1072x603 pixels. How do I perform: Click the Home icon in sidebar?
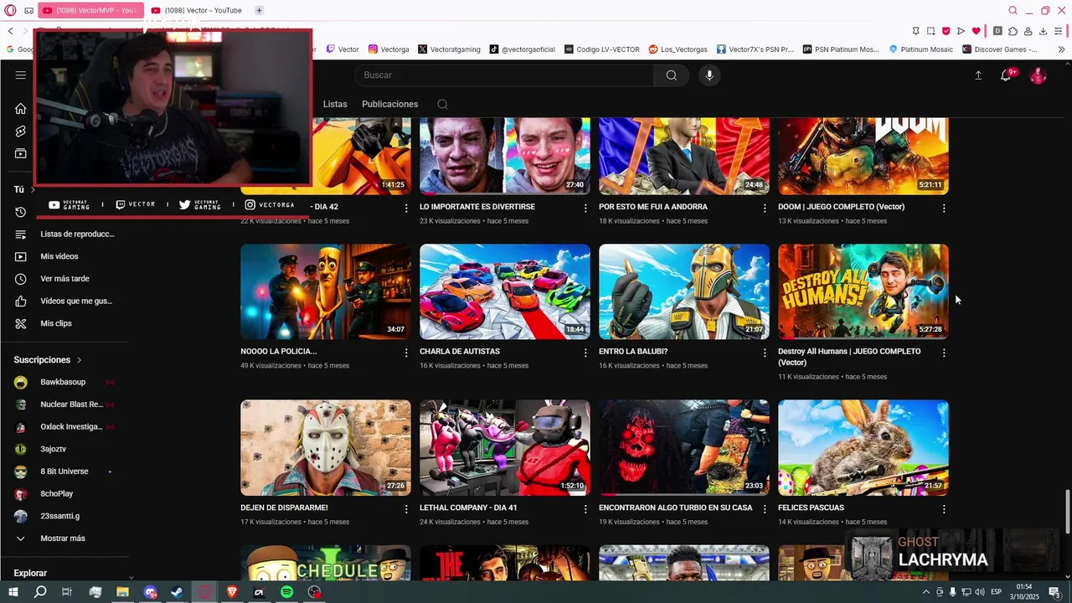[20, 109]
